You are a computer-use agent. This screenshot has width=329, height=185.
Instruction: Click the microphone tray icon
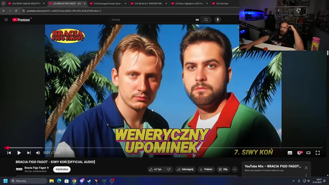click(299, 181)
